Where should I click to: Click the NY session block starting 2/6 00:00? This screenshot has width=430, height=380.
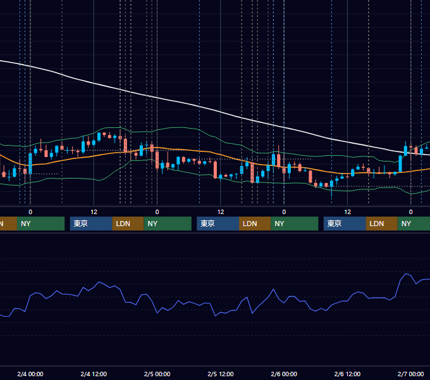coord(295,224)
